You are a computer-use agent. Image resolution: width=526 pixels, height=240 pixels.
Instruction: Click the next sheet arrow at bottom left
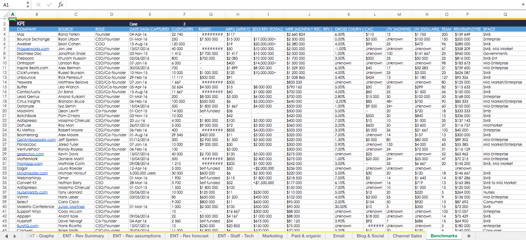[15, 236]
